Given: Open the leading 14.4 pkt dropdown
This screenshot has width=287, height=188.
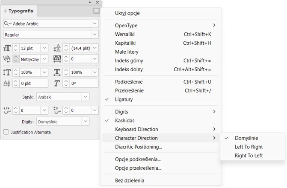Looking at the screenshot, I should 95,48.
